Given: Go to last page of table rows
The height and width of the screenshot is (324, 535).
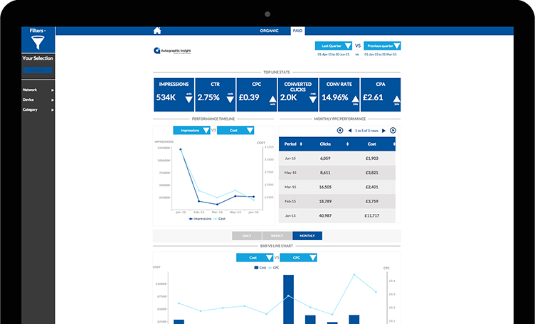Looking at the screenshot, I should pos(393,131).
